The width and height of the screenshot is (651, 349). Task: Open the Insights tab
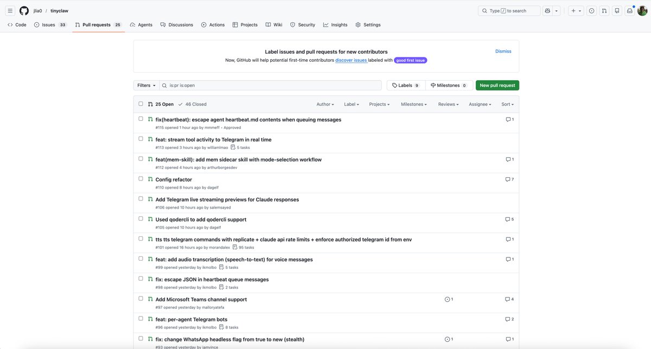click(335, 25)
